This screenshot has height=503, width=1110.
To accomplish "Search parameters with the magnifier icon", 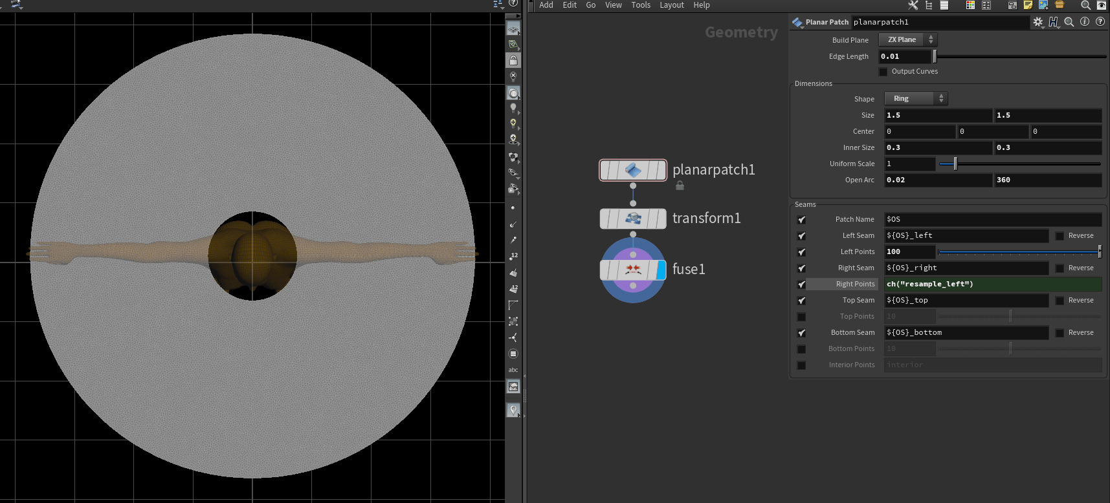I will [x=1069, y=22].
